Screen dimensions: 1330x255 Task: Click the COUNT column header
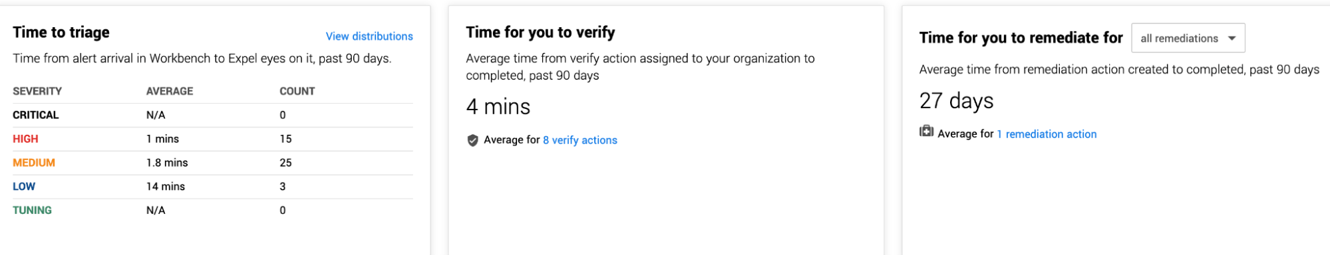pos(297,91)
